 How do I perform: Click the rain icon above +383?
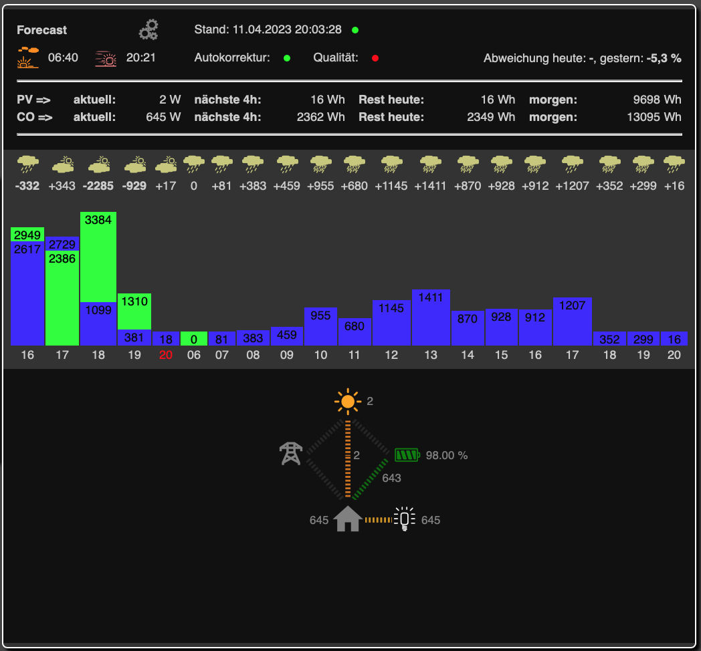253,164
